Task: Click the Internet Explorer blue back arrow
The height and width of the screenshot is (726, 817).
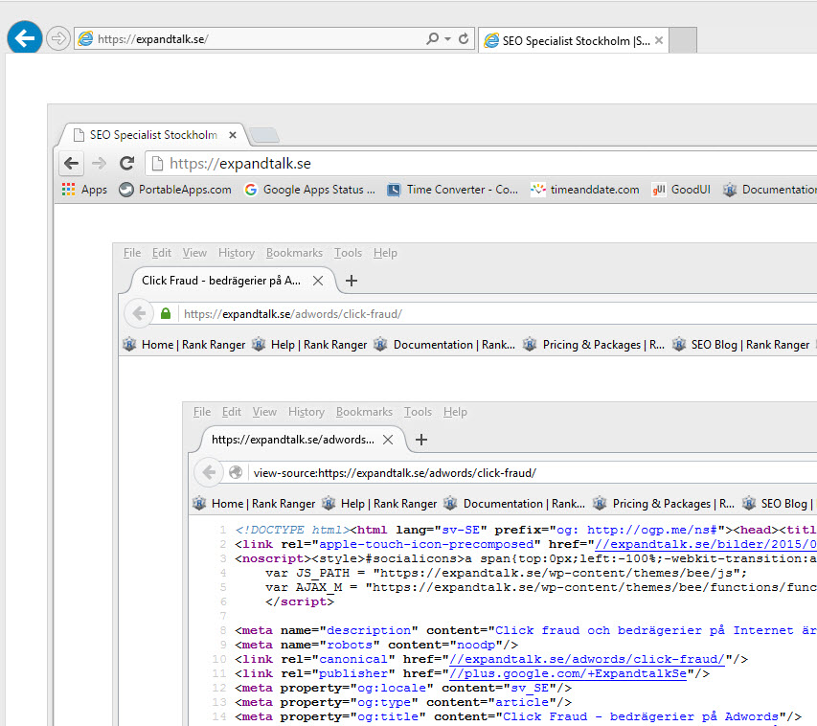Action: tap(24, 38)
